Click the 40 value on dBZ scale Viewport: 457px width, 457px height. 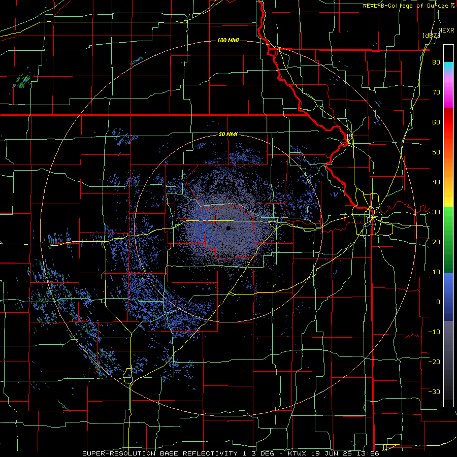[x=436, y=182]
